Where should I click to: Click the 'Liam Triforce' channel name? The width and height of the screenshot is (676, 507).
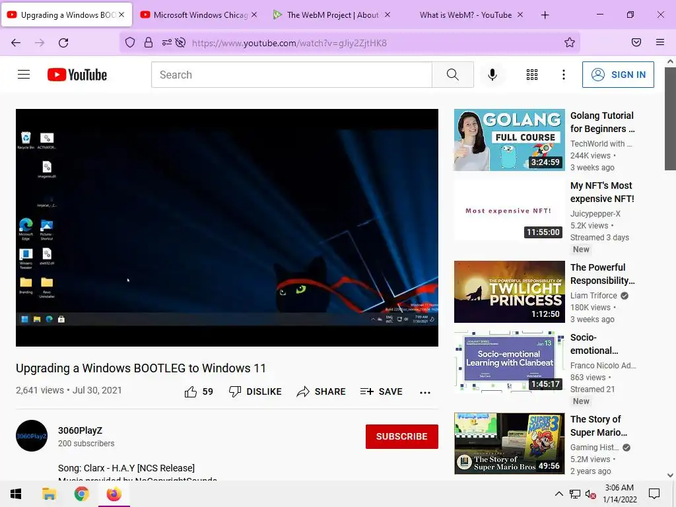pos(593,296)
